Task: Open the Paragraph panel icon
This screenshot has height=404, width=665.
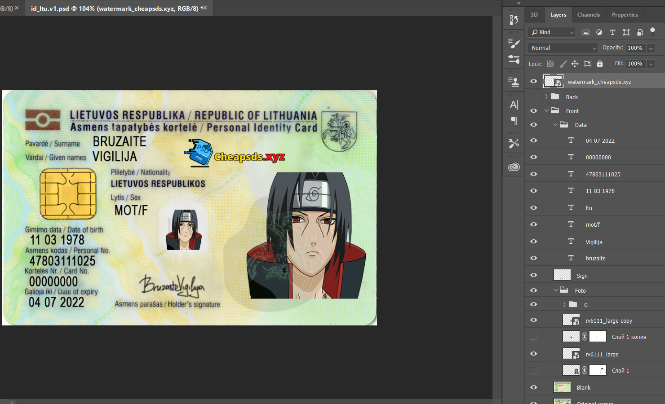Action: [514, 121]
